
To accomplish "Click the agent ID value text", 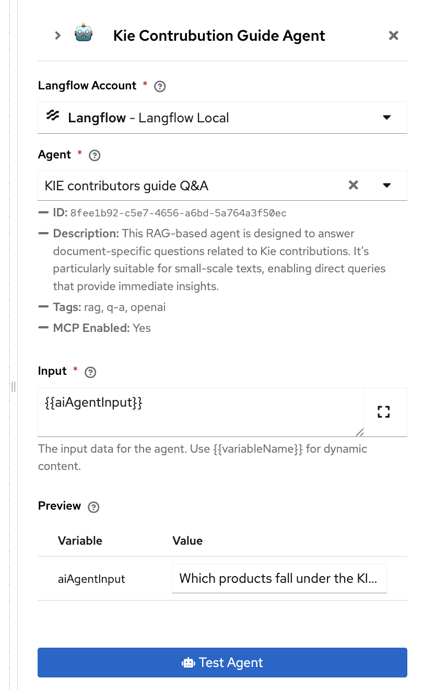I will pyautogui.click(x=178, y=213).
